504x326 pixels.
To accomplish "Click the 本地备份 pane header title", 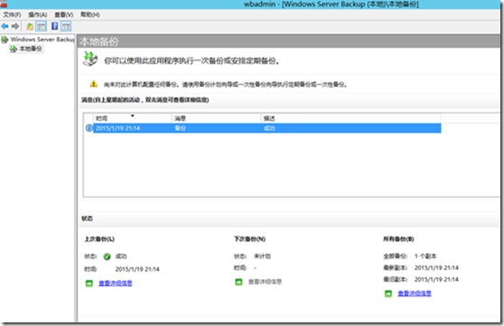I will click(99, 42).
